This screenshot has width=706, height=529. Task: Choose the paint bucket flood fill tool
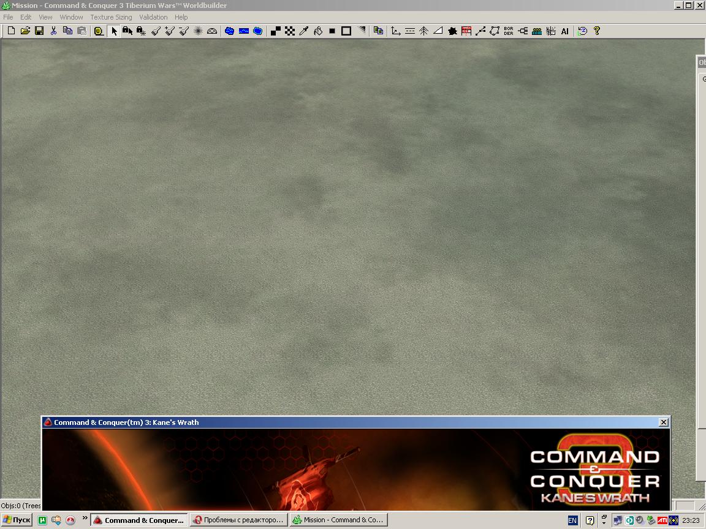[x=318, y=31]
